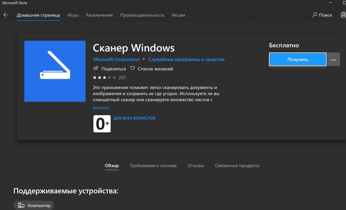Open the Развлечения tab
Viewport: 346px width, 210px height.
coord(99,15)
